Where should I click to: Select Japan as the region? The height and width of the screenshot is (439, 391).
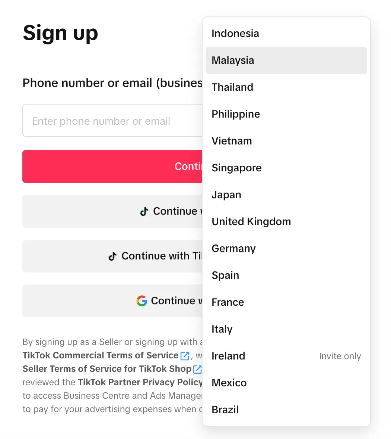click(226, 195)
